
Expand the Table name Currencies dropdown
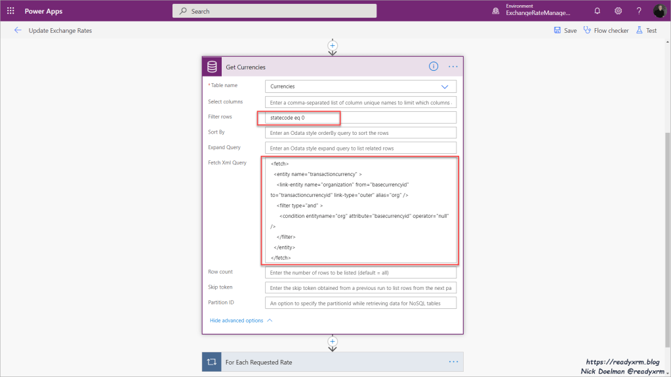pos(444,86)
